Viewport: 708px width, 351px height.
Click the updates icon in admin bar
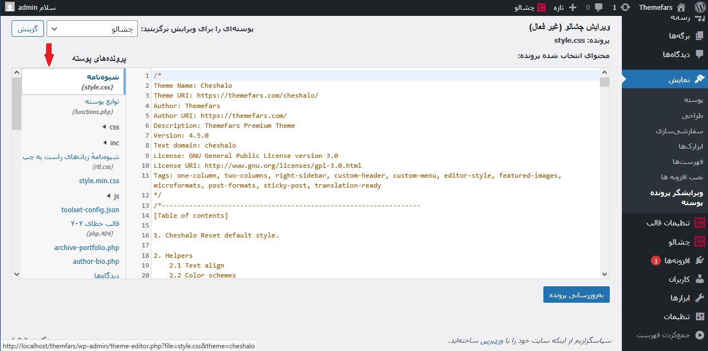coord(625,8)
